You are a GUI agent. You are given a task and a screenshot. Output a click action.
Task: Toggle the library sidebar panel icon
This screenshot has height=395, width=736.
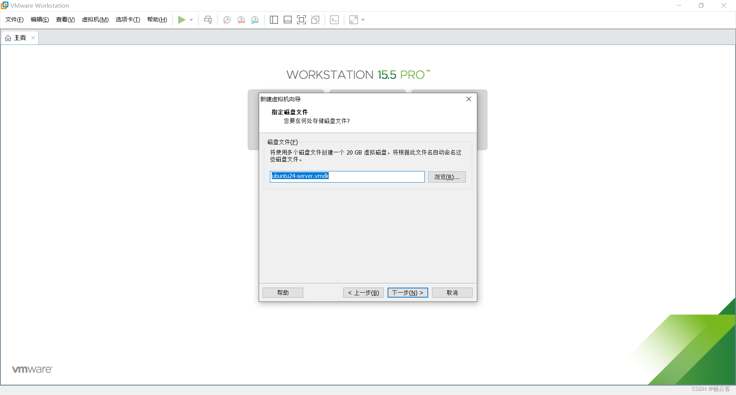tap(274, 20)
